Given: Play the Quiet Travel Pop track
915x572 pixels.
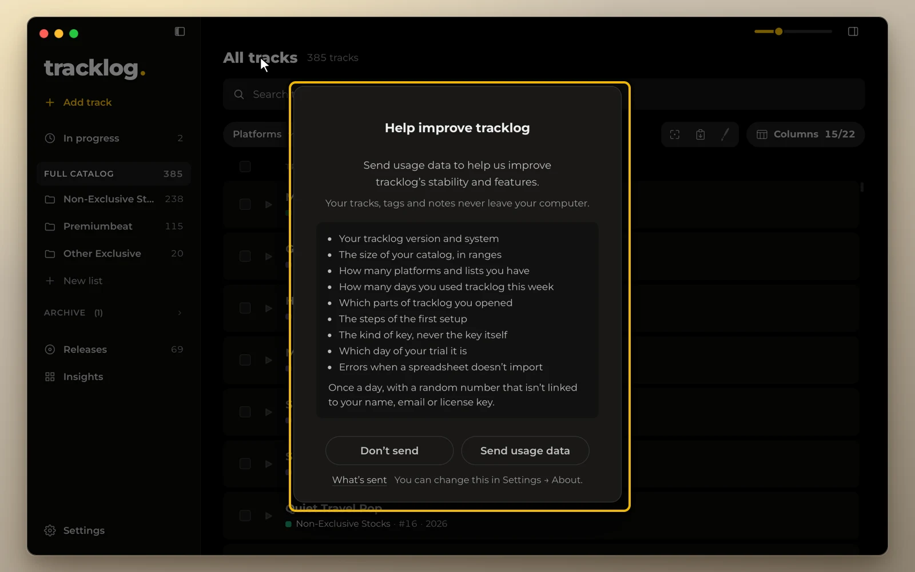Looking at the screenshot, I should (x=269, y=515).
